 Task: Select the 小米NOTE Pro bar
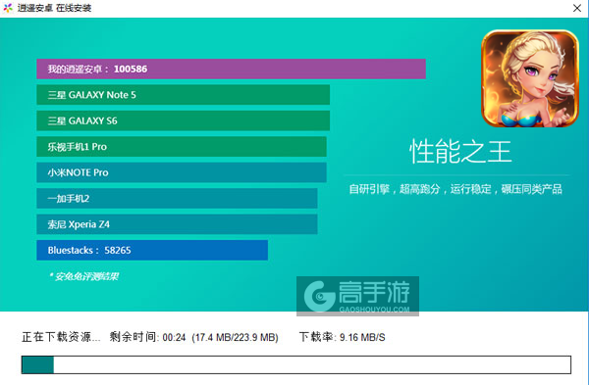[182, 172]
